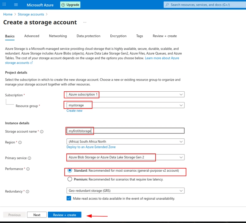Click the info icon beside Storage account name
Viewport: 246px width, 223px height.
tap(42, 132)
